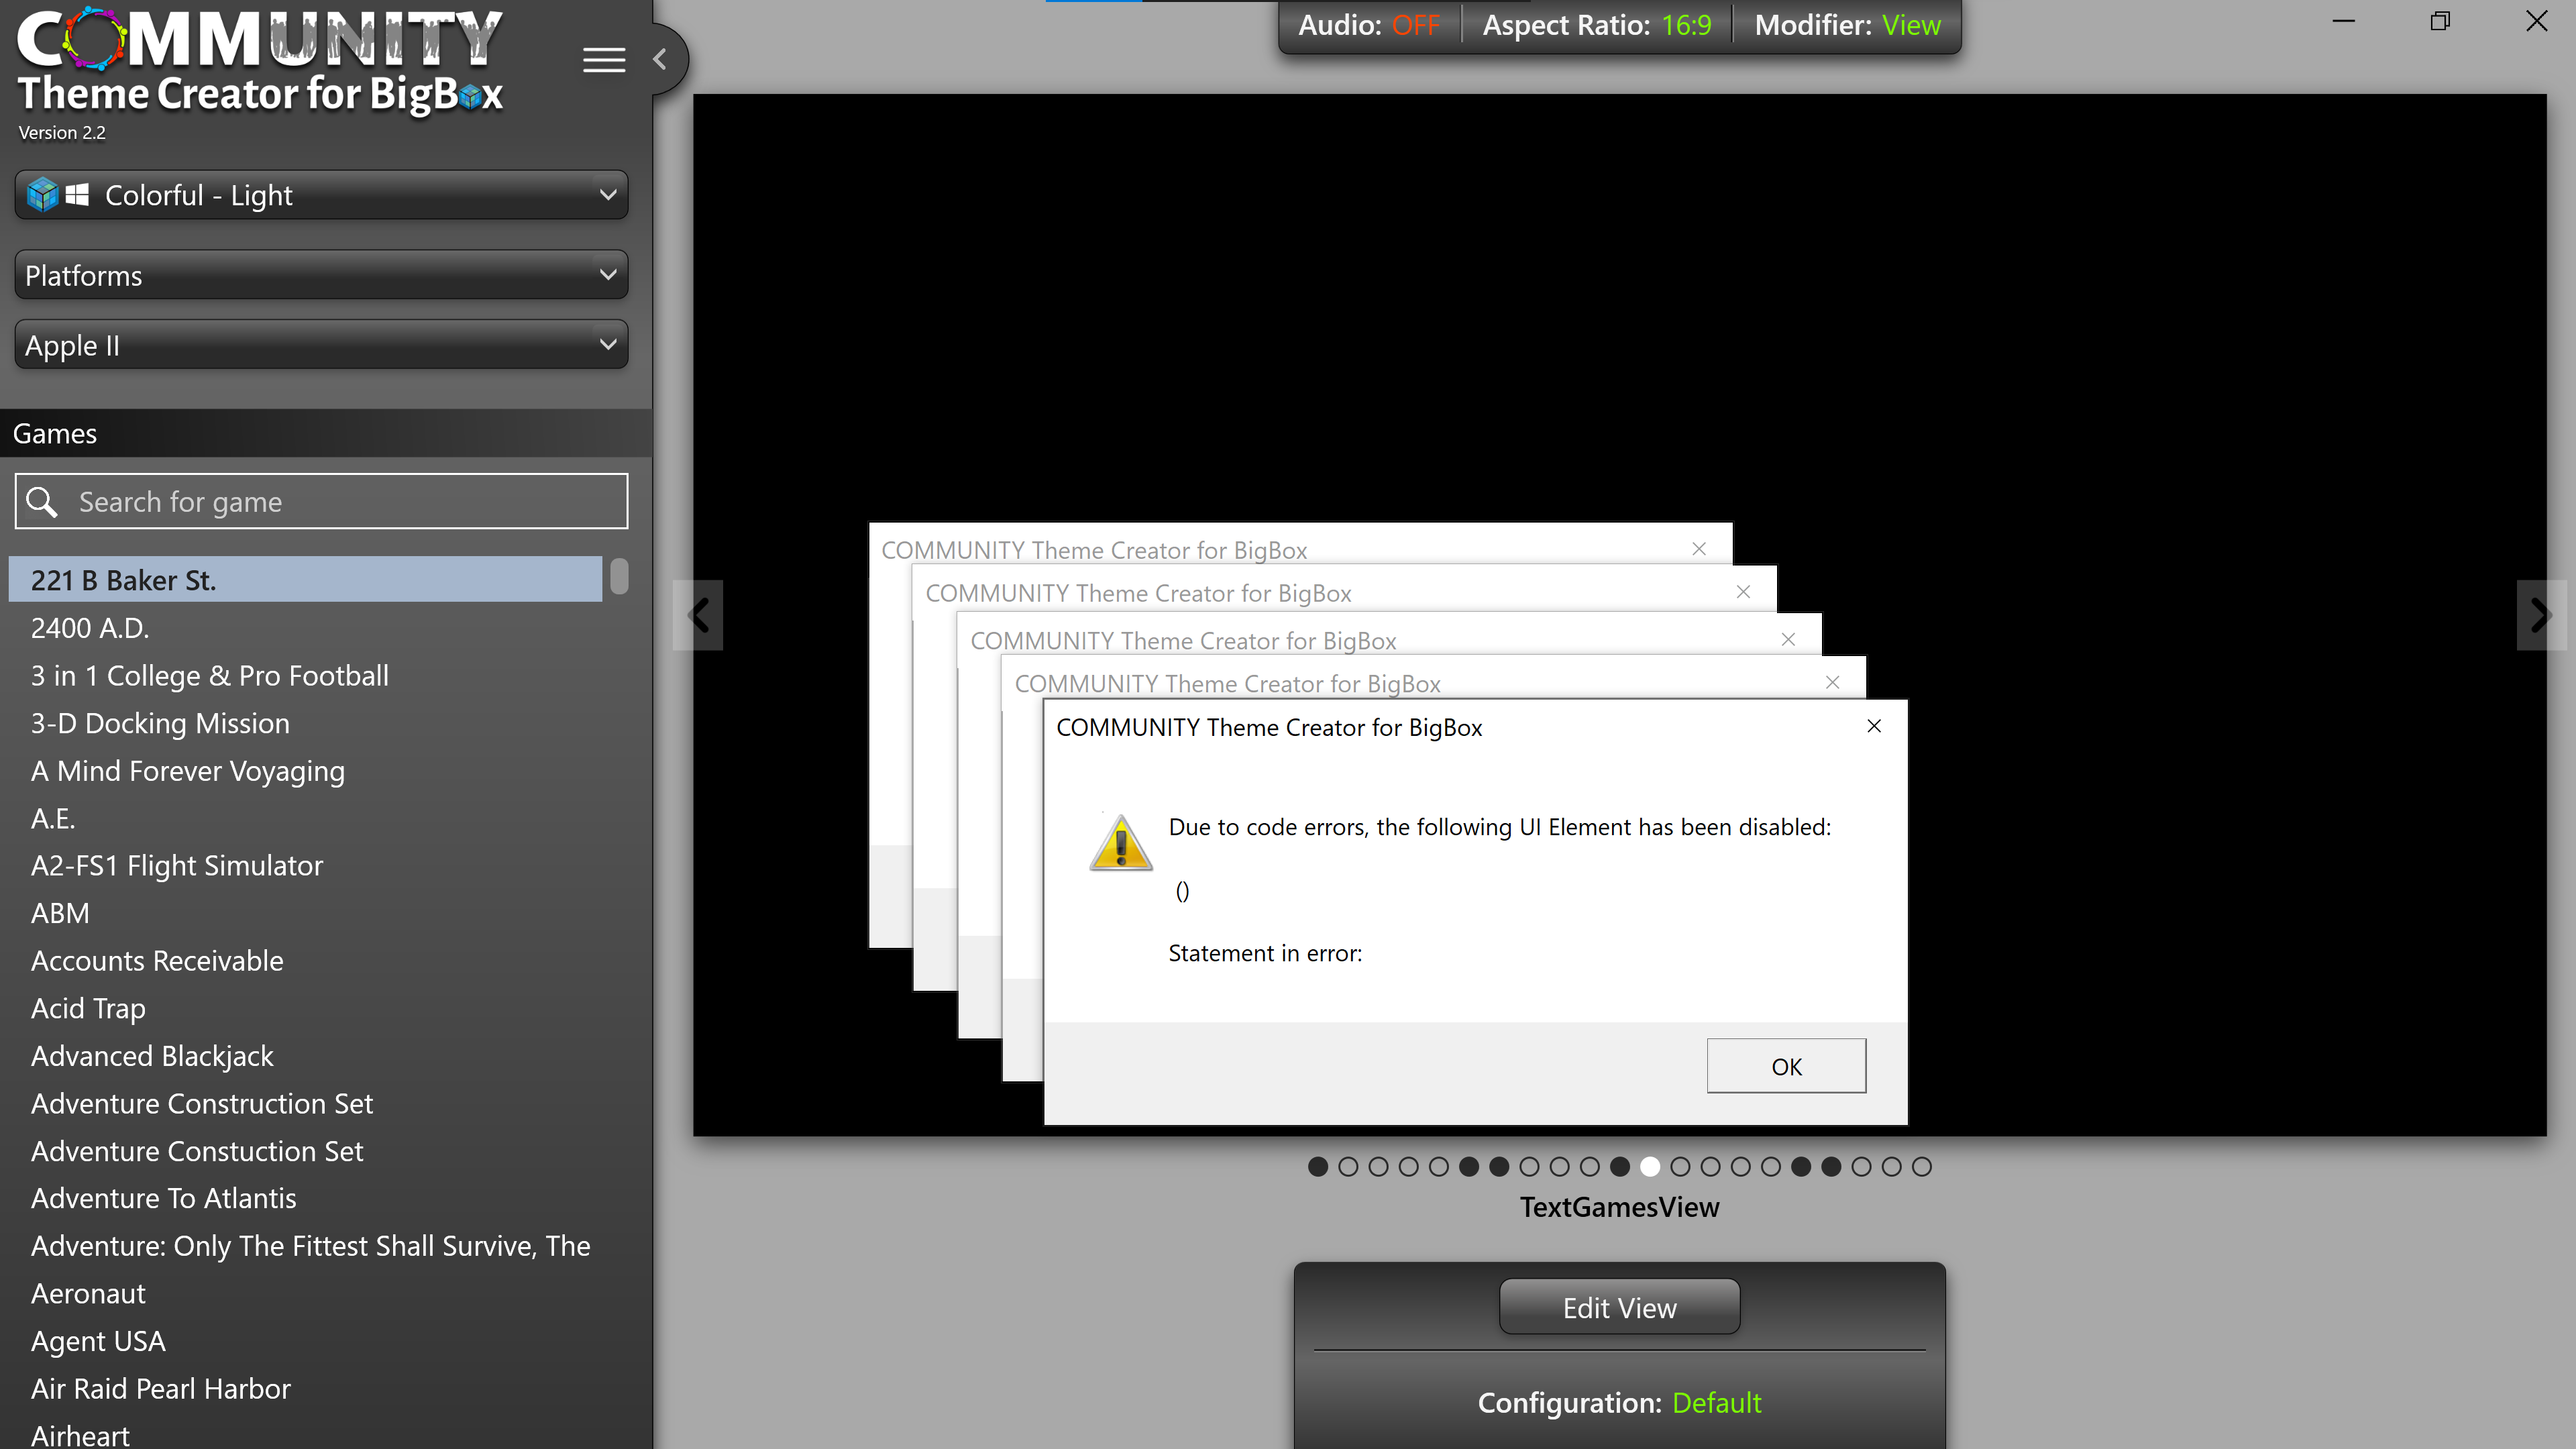Collapse the sidebar with the left chevron
Screen dimensions: 2576x1449
[x=660, y=60]
